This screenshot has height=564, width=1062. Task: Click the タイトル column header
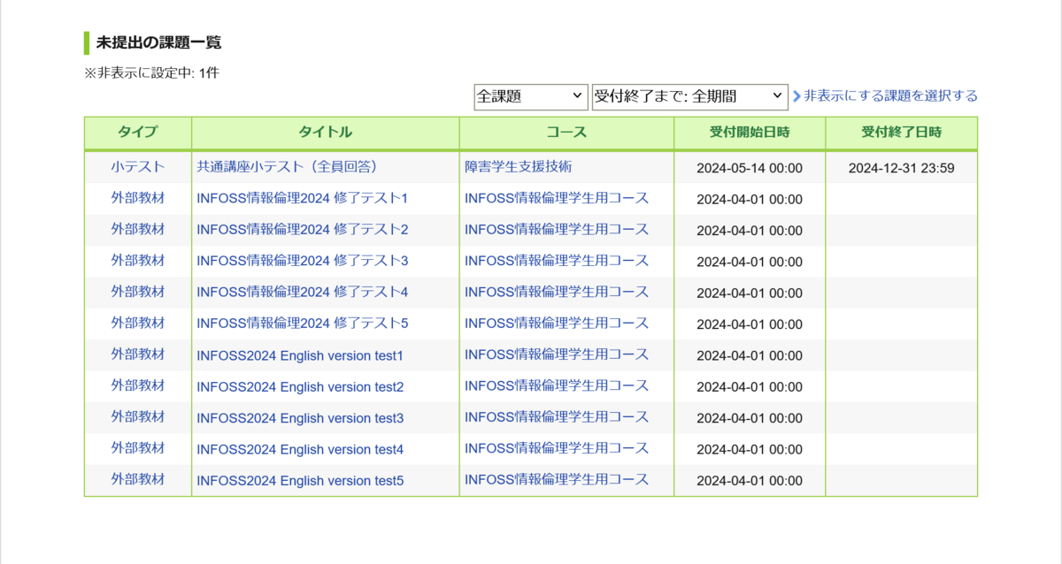326,133
